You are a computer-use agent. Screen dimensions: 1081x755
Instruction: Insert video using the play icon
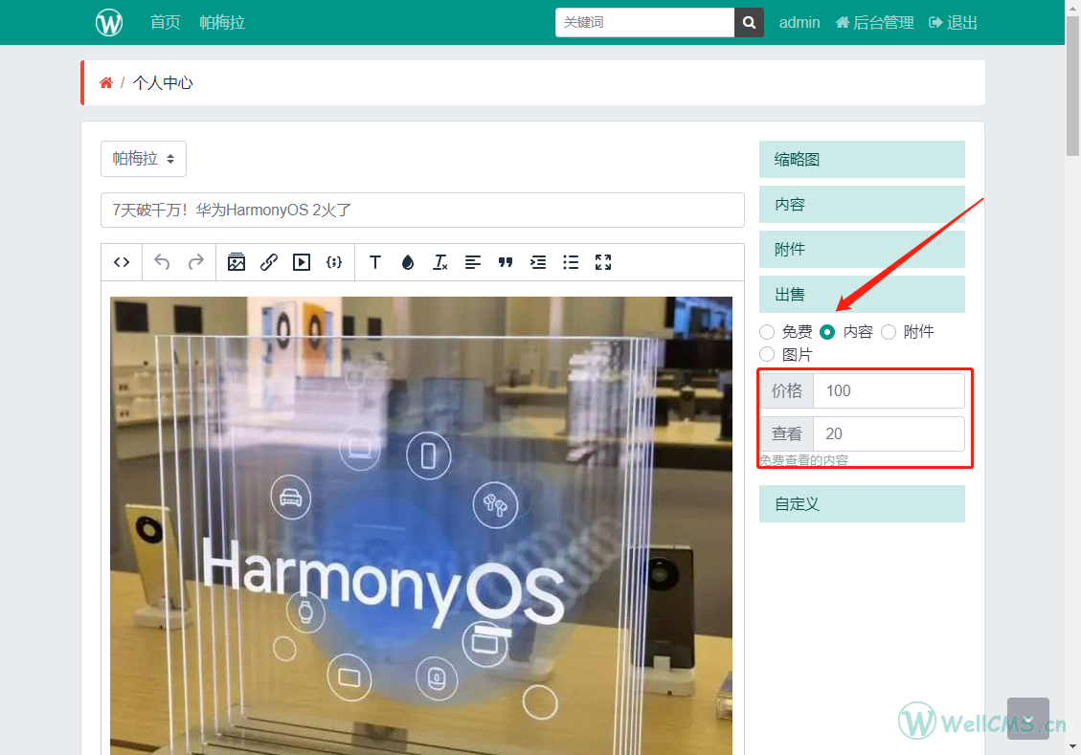(302, 262)
